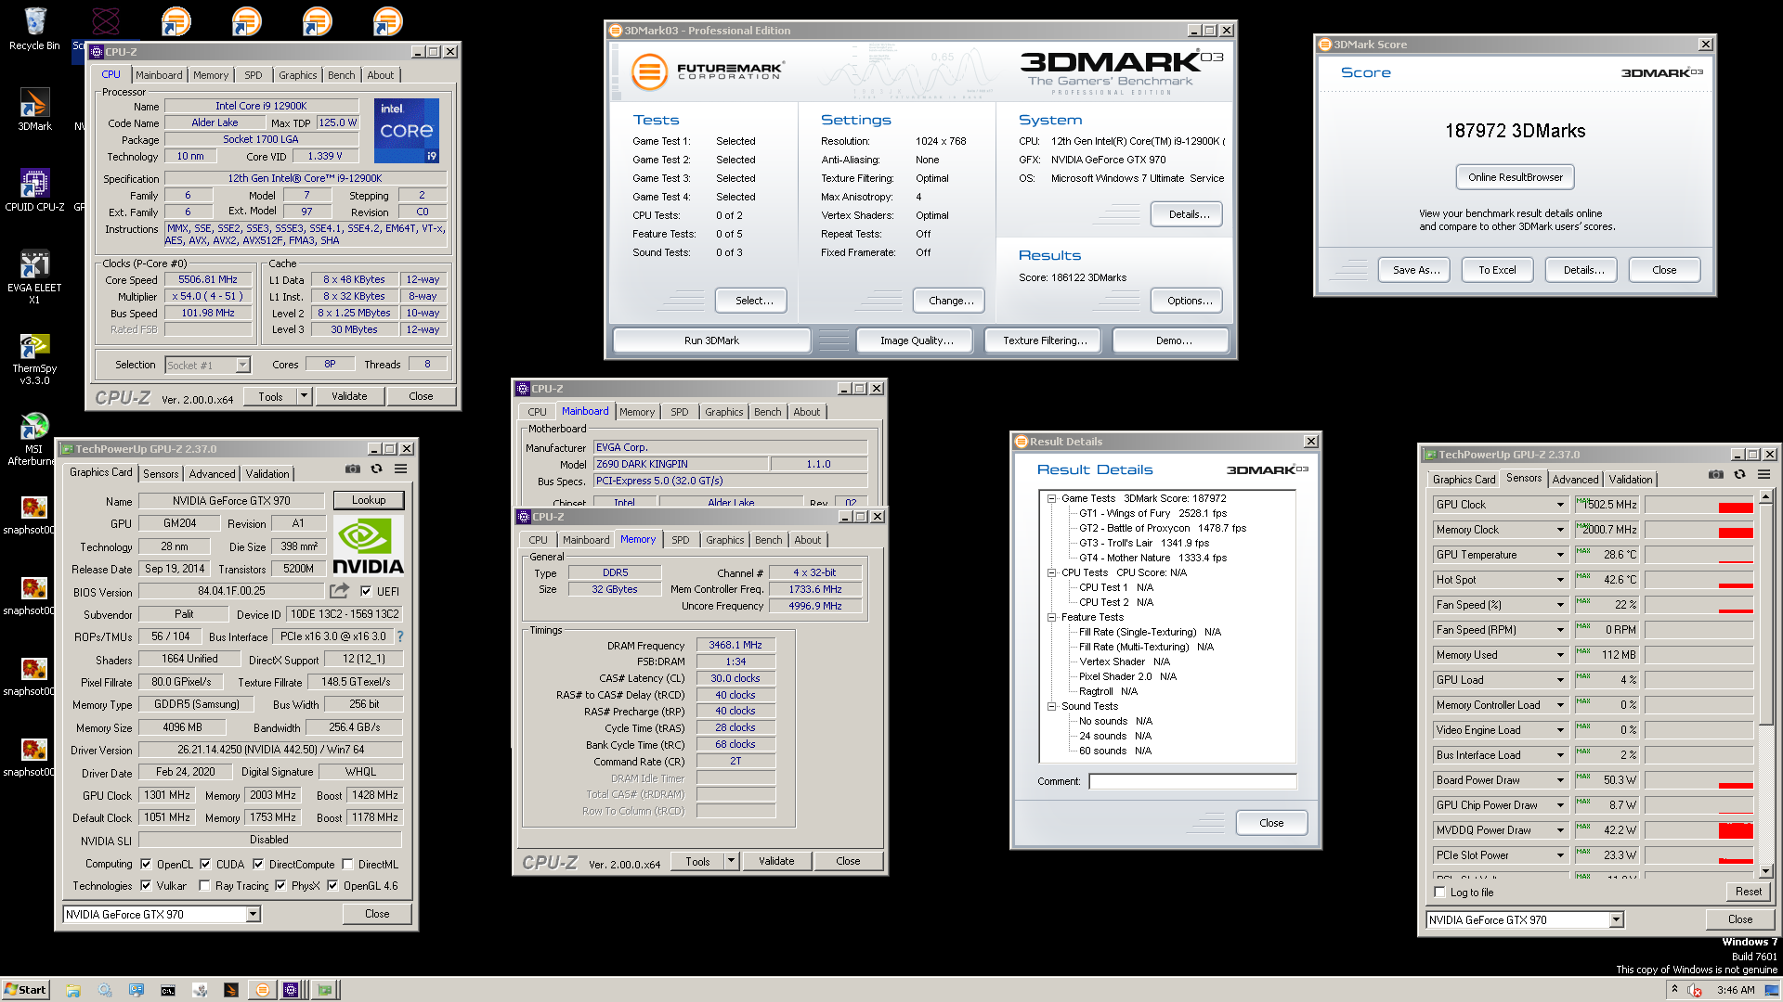Launch the EVGA ELEET X1 desktop icon
Viewport: 1783px width, 1002px height.
click(x=34, y=276)
